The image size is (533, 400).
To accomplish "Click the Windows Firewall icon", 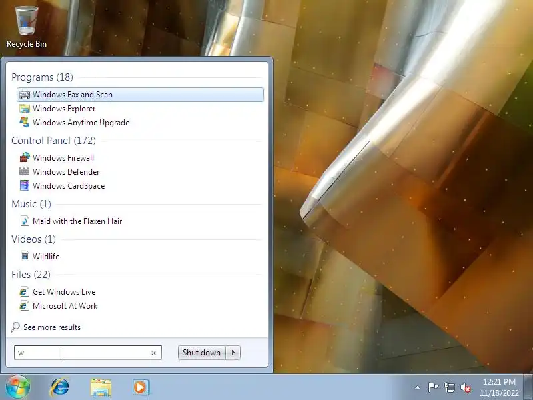I will [25, 157].
